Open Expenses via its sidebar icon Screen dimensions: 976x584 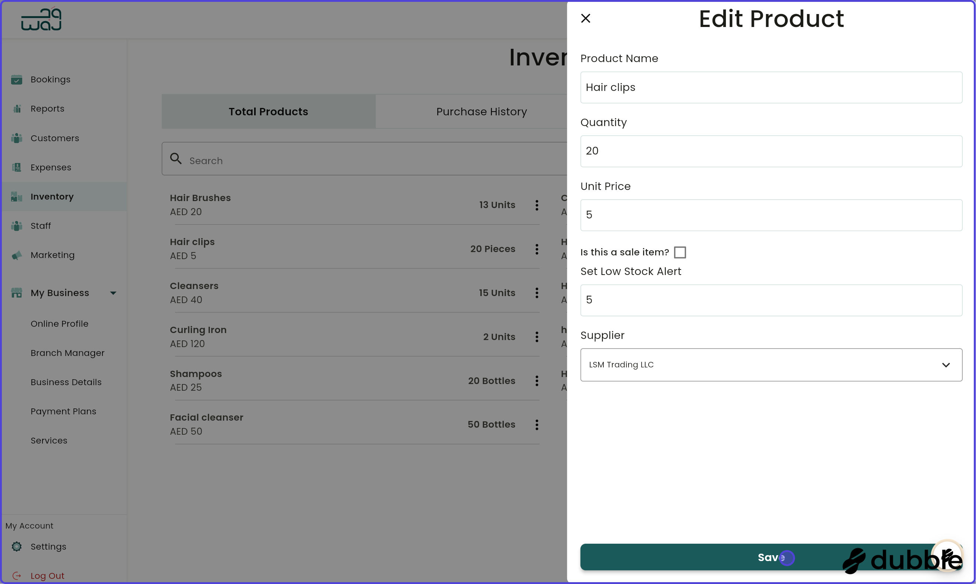coord(17,167)
